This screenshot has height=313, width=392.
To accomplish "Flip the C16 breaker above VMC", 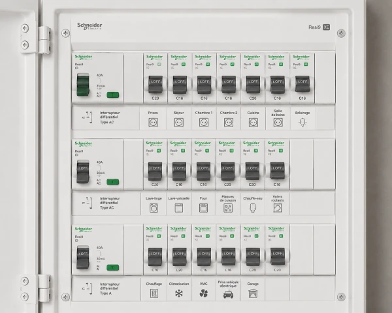I will pyautogui.click(x=204, y=256).
